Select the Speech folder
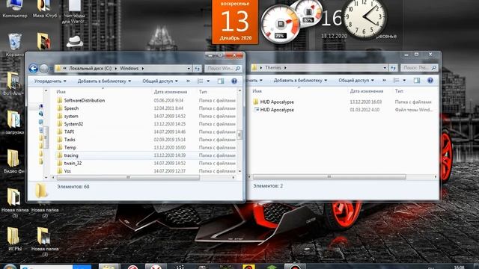This screenshot has height=269, width=479. 71,108
